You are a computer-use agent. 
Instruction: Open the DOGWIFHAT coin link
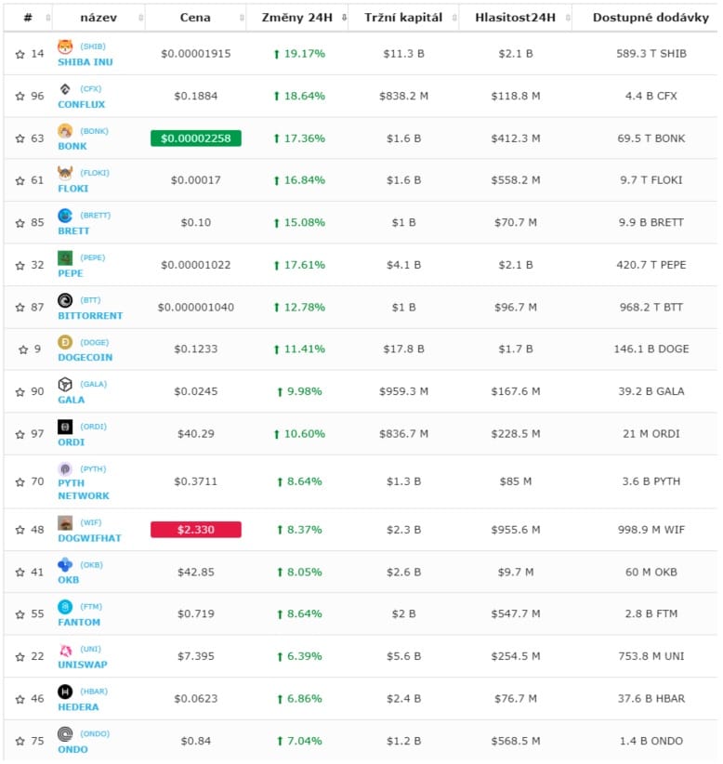[x=89, y=538]
